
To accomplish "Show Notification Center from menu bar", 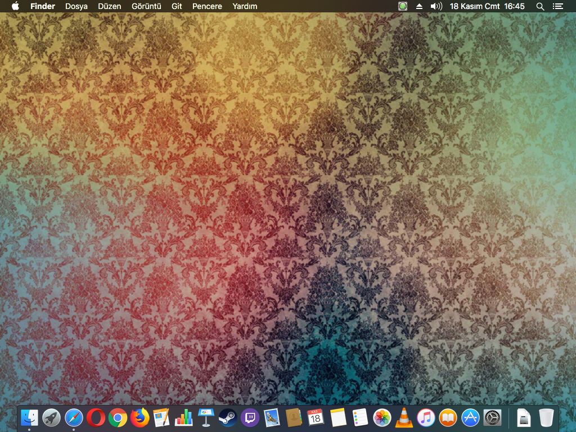I will click(x=557, y=6).
